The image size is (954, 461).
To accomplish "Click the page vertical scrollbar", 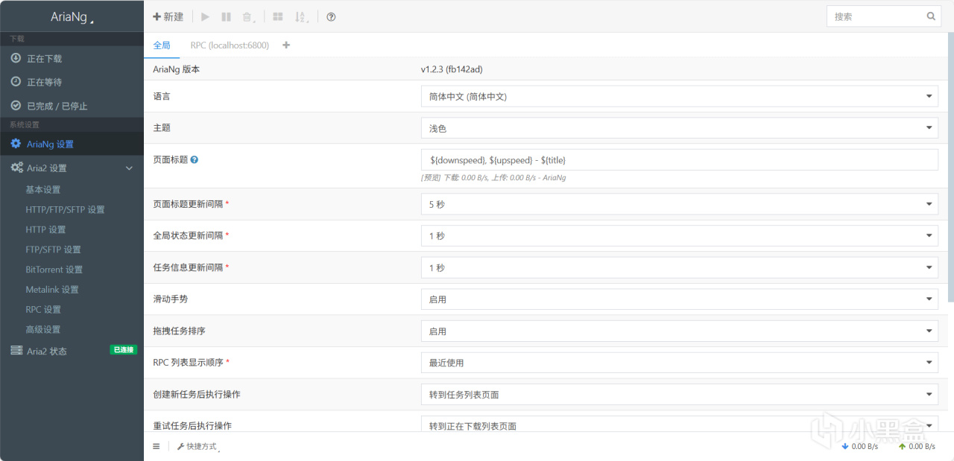I will [950, 168].
